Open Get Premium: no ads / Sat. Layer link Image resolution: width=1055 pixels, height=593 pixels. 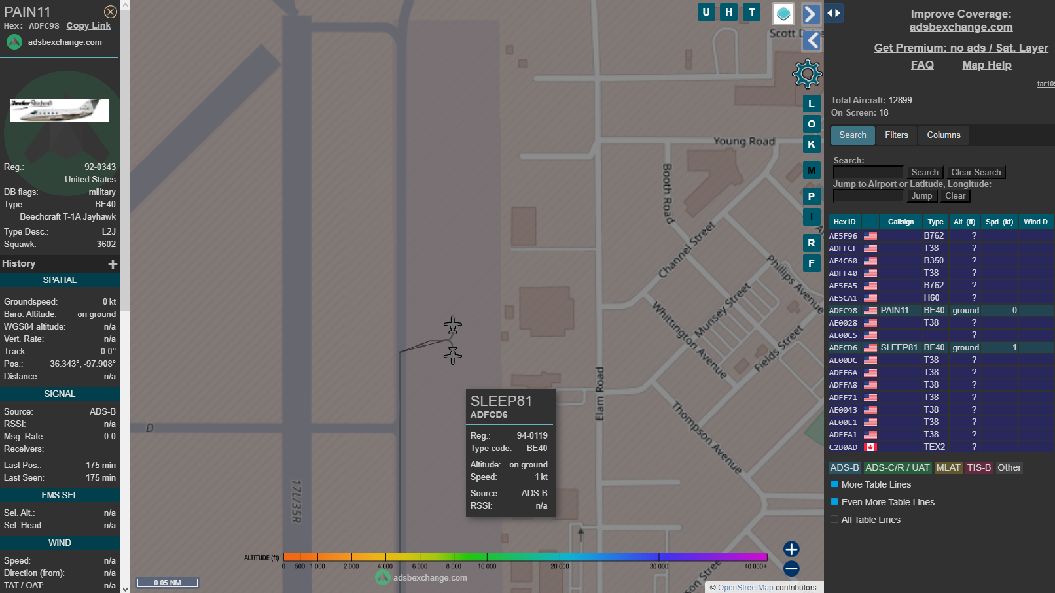pyautogui.click(x=961, y=48)
